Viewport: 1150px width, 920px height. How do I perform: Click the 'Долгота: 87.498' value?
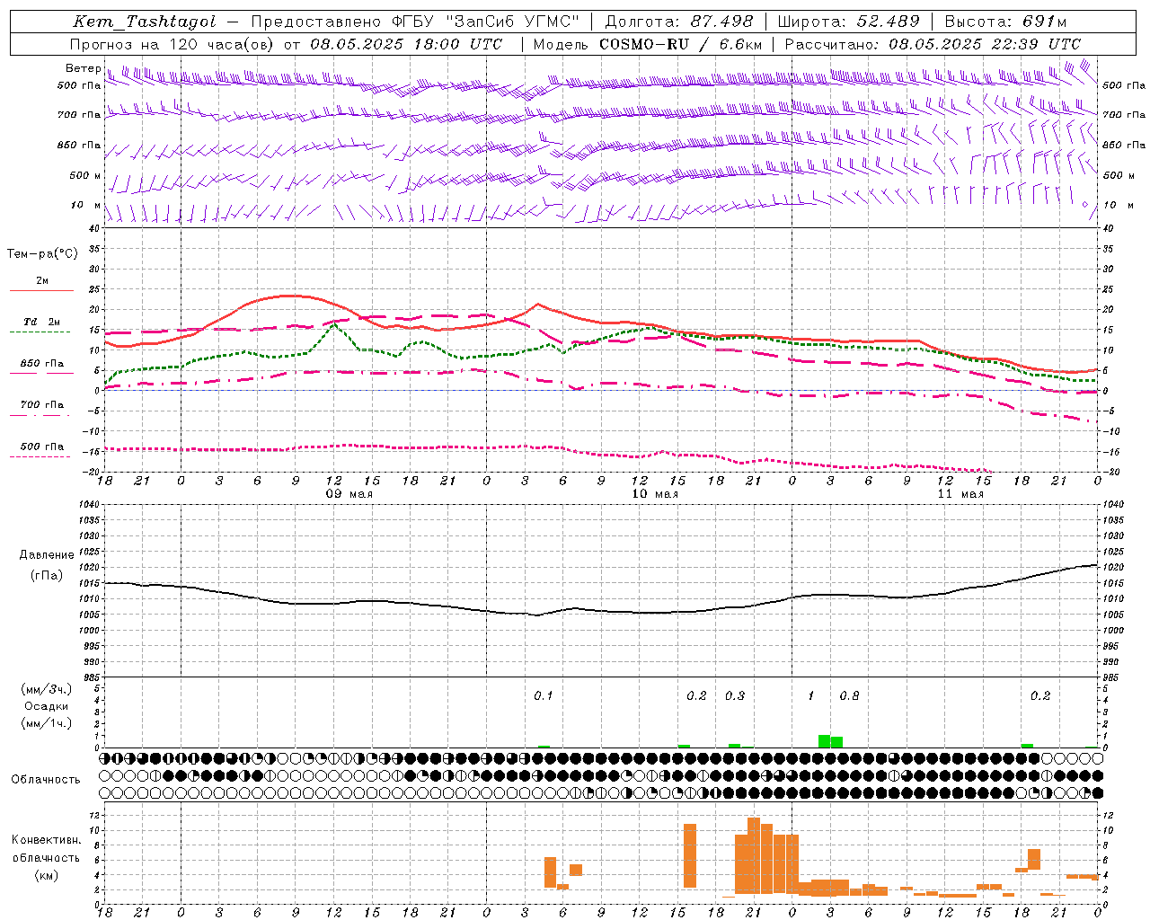pyautogui.click(x=679, y=22)
